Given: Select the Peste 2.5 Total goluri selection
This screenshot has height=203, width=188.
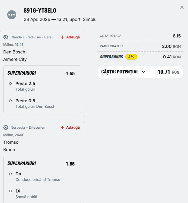Looking at the screenshot, I should pyautogui.click(x=25, y=84).
